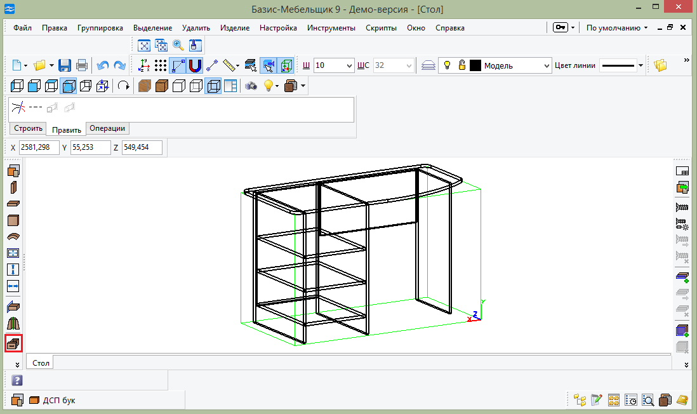Open the Скрипты menu
Viewport: 697px width, 414px height.
point(381,27)
